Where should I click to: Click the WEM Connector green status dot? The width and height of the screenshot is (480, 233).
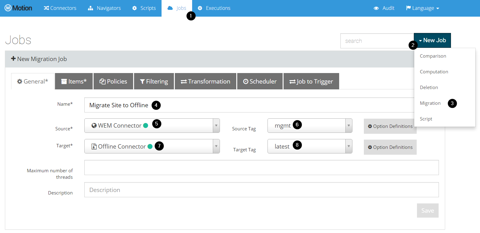pyautogui.click(x=145, y=125)
